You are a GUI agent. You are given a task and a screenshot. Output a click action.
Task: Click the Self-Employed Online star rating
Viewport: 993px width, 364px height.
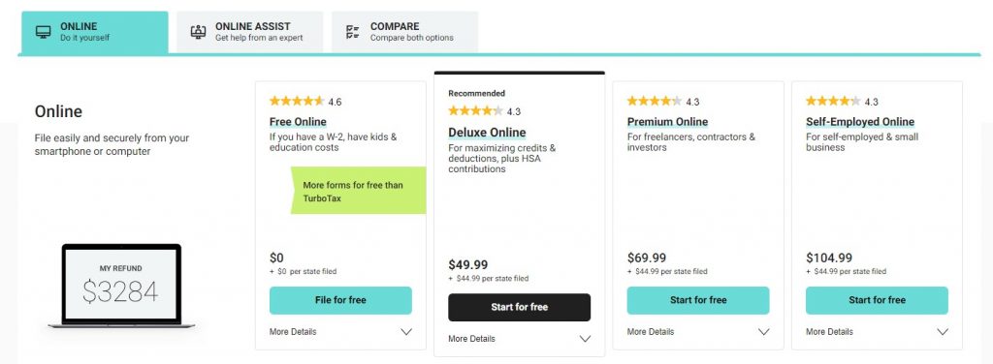[833, 101]
